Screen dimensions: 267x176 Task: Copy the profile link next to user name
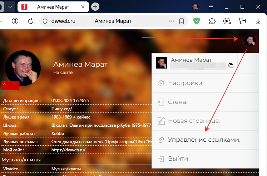click(231, 66)
